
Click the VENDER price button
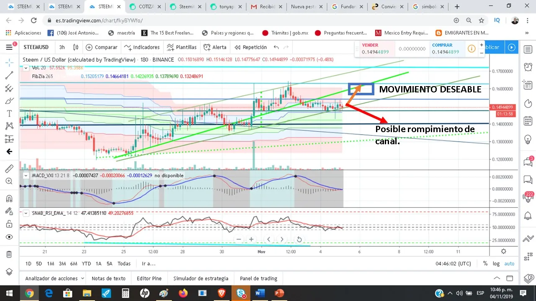pos(375,48)
